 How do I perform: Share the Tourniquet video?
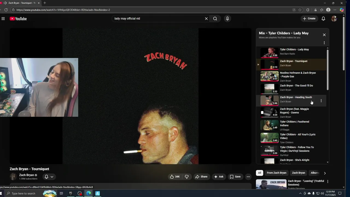(x=201, y=177)
